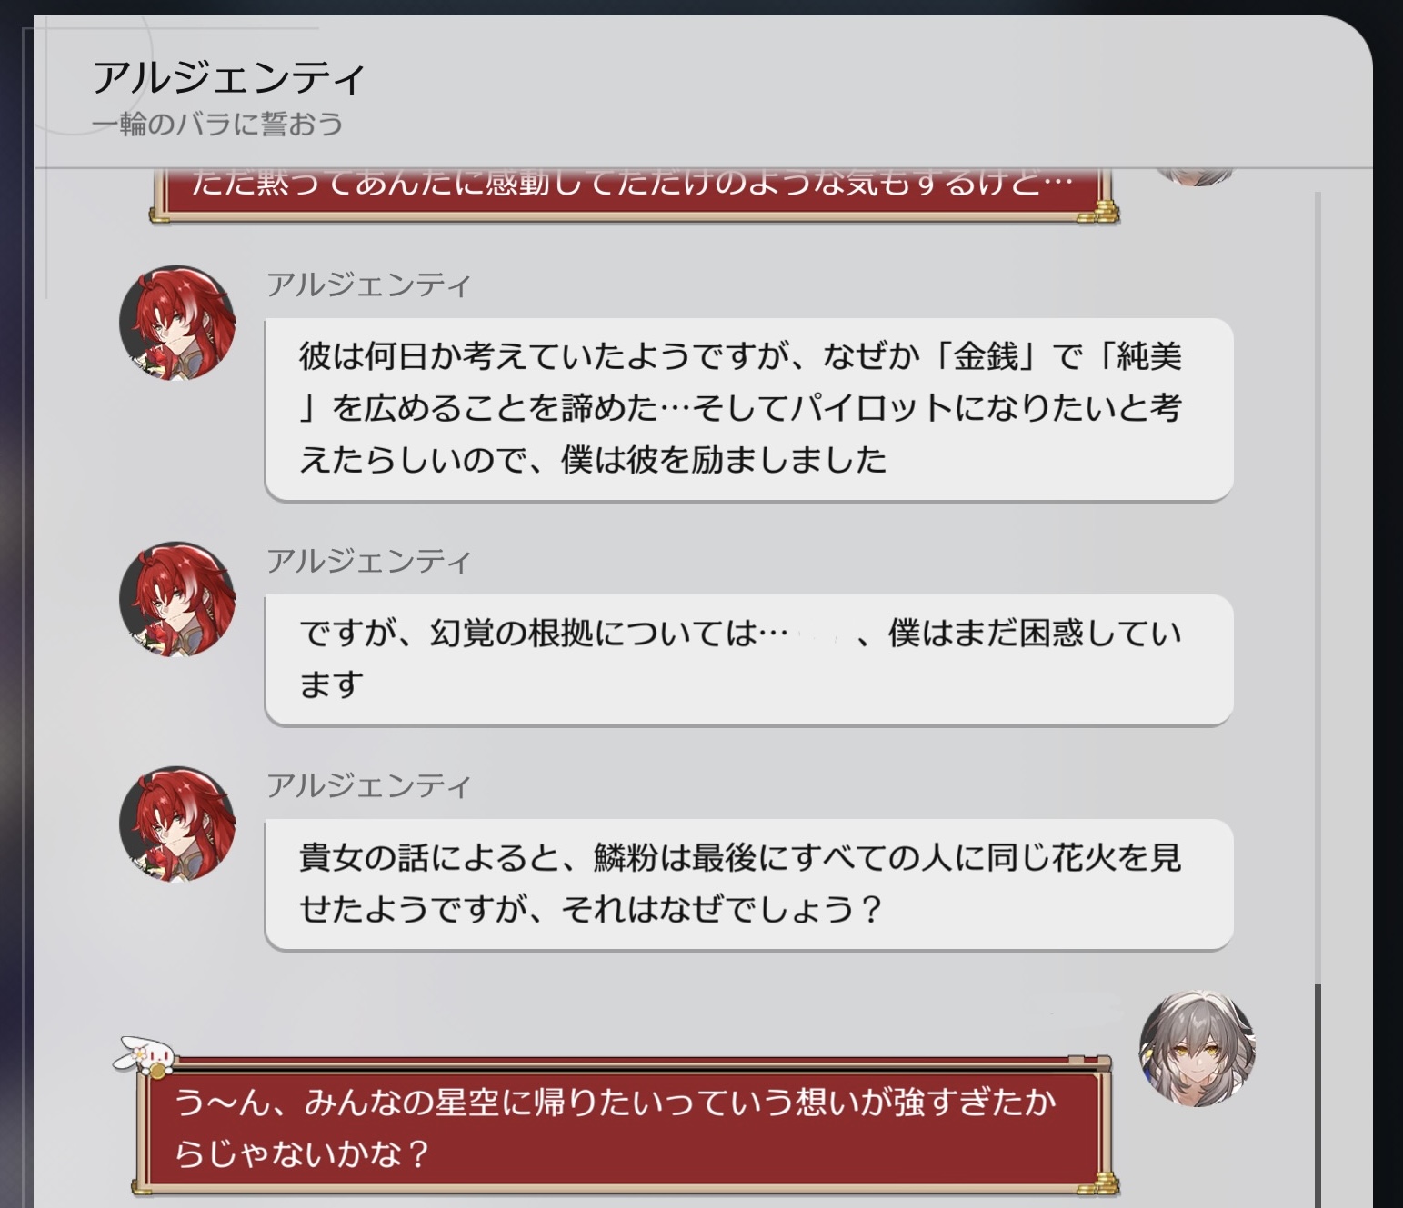
Task: Click the dark scrollbar thumb at bottom right
Action: 1318,1095
